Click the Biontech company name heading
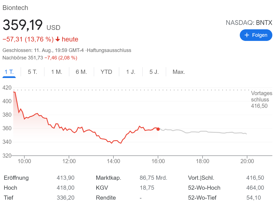This screenshot has width=274, height=206. coord(15,8)
